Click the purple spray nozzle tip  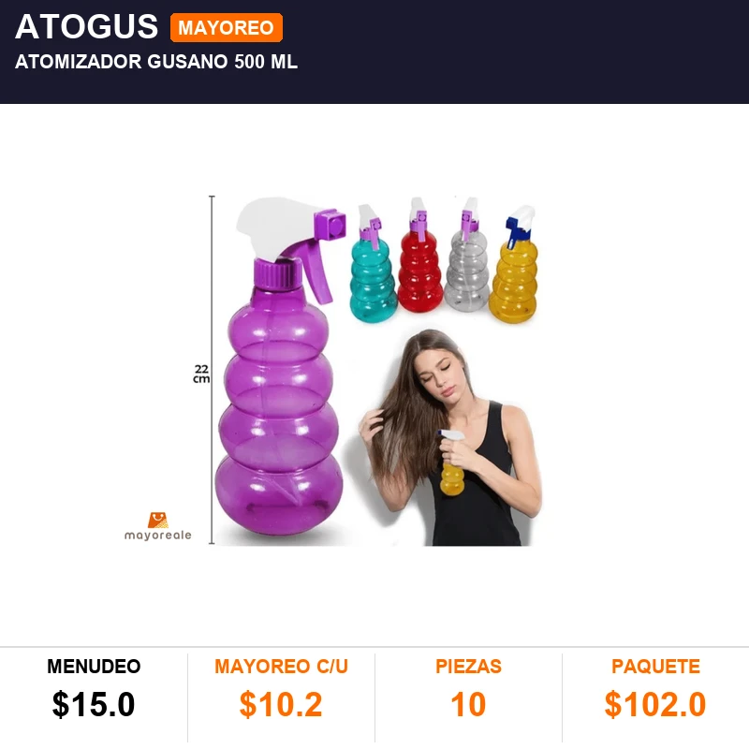coord(331,225)
